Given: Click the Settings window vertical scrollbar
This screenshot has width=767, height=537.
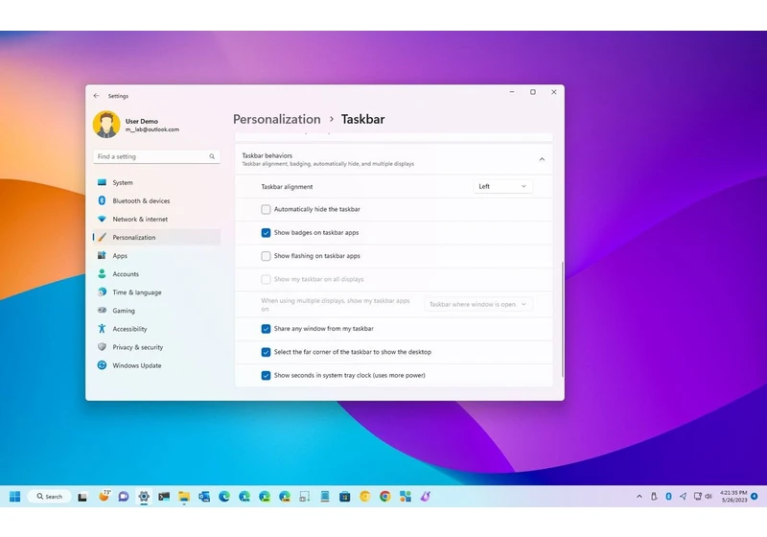Looking at the screenshot, I should (563, 319).
